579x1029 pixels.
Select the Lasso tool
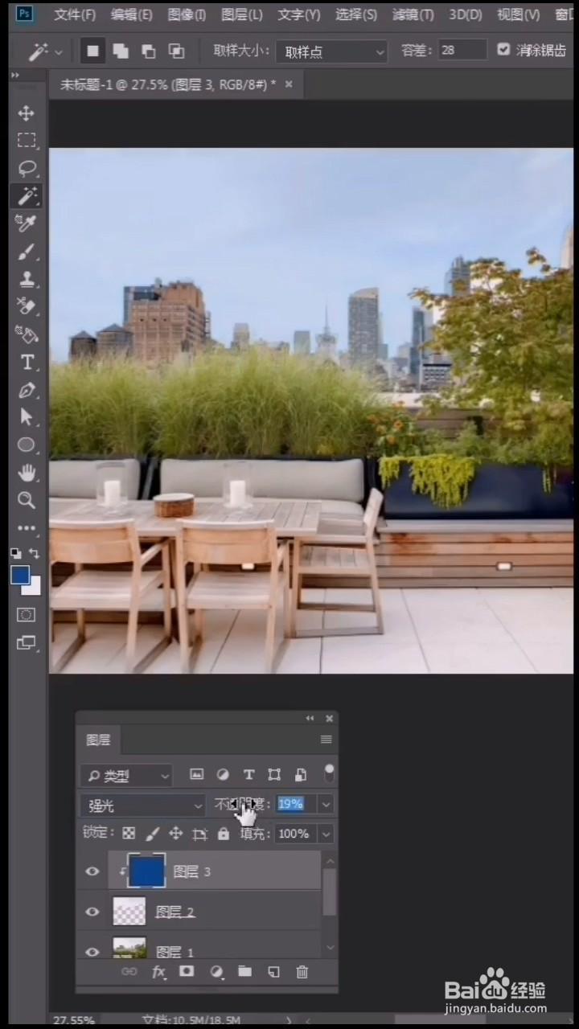tap(27, 168)
